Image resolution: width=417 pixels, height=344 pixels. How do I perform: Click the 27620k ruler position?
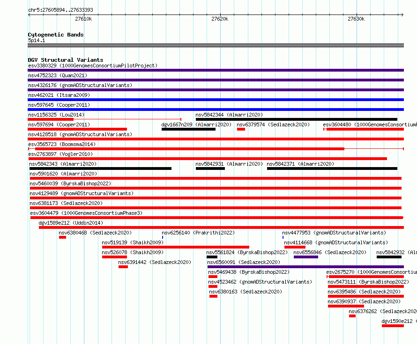coord(220,19)
